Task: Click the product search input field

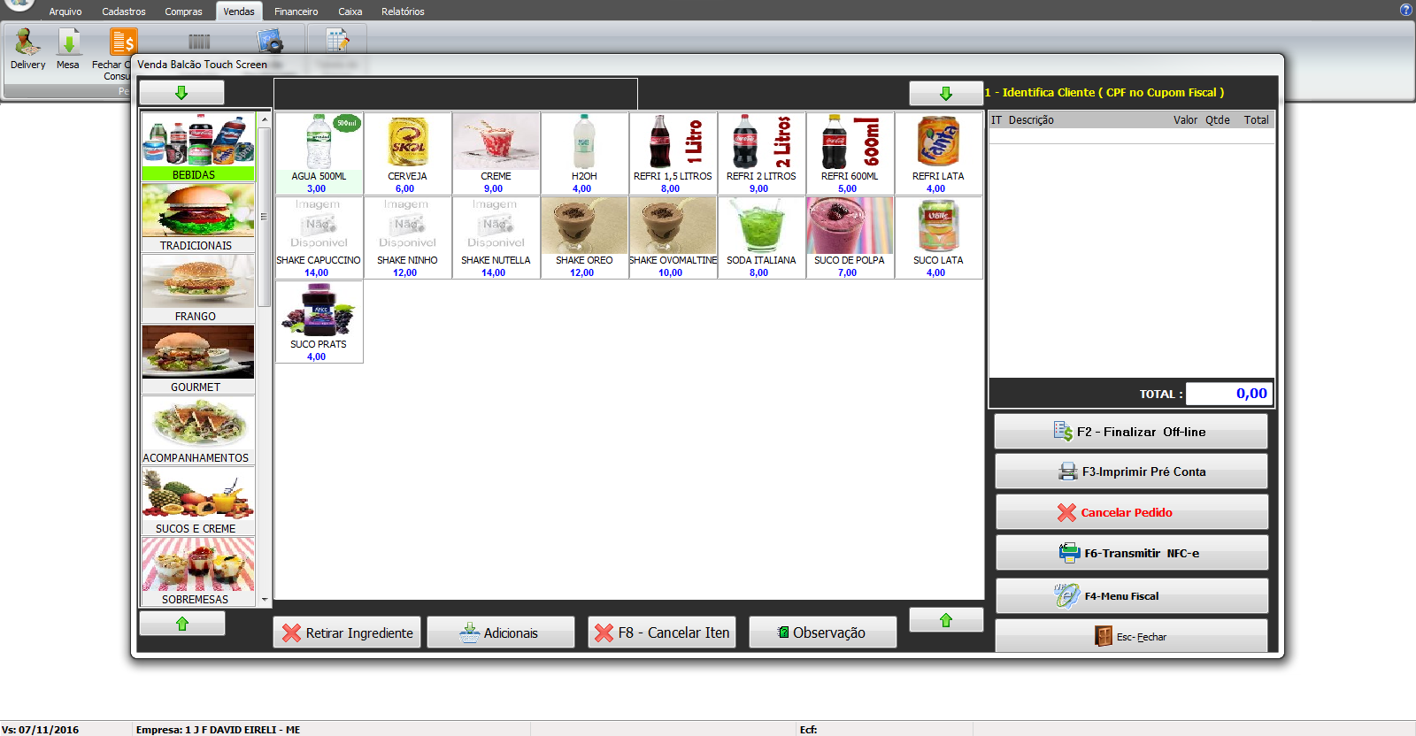Action: pos(456,93)
